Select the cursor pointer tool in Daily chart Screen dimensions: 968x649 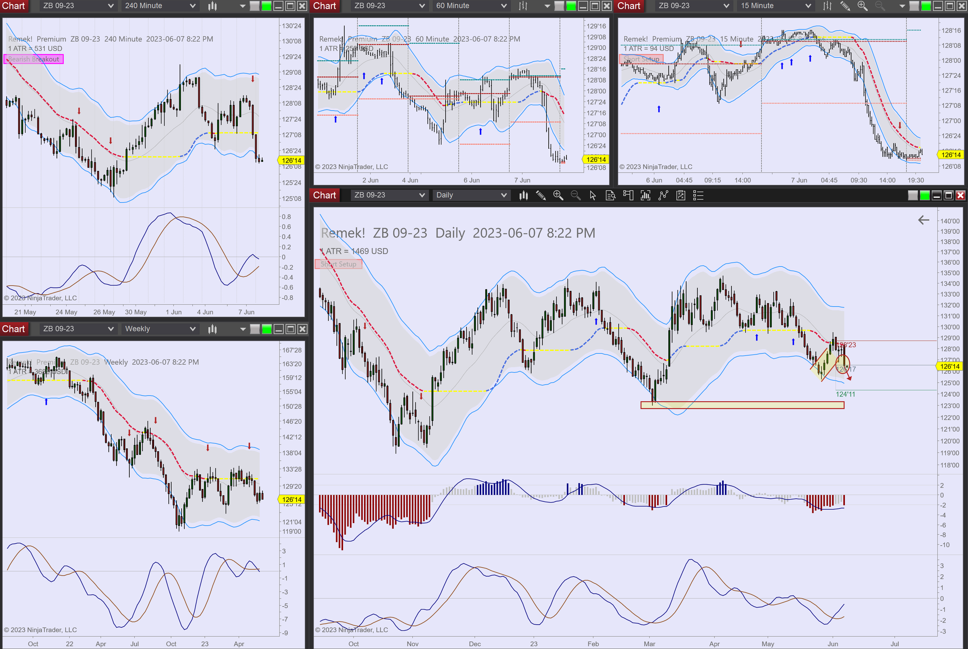(x=593, y=196)
